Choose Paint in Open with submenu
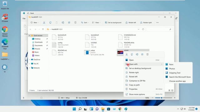The width and height of the screenshot is (200, 112). coord(178,64)
